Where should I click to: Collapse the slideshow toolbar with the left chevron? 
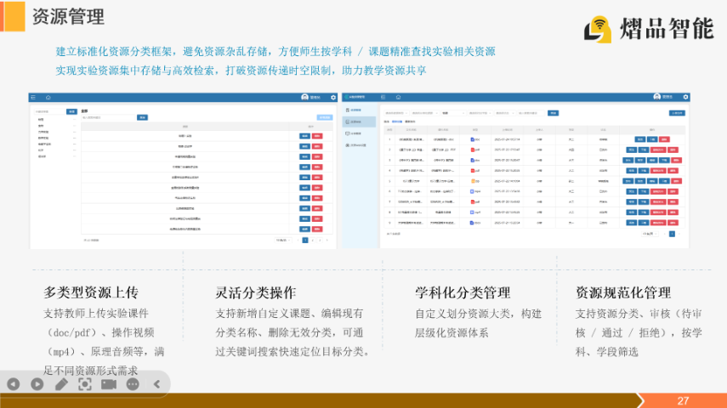(156, 384)
